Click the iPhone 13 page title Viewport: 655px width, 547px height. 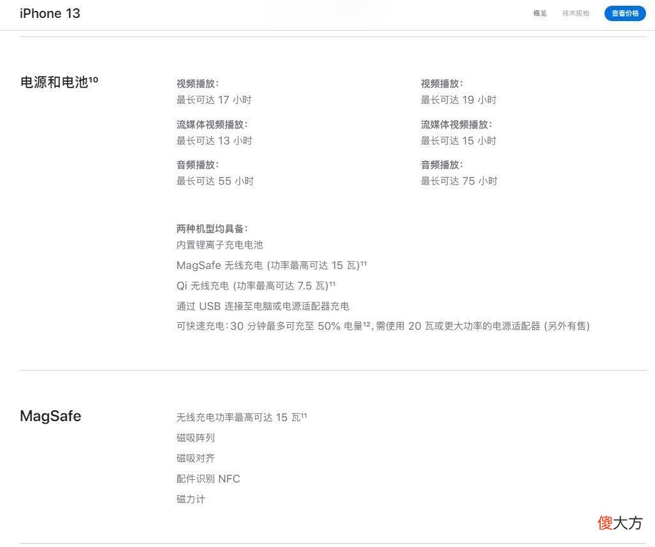pos(50,13)
